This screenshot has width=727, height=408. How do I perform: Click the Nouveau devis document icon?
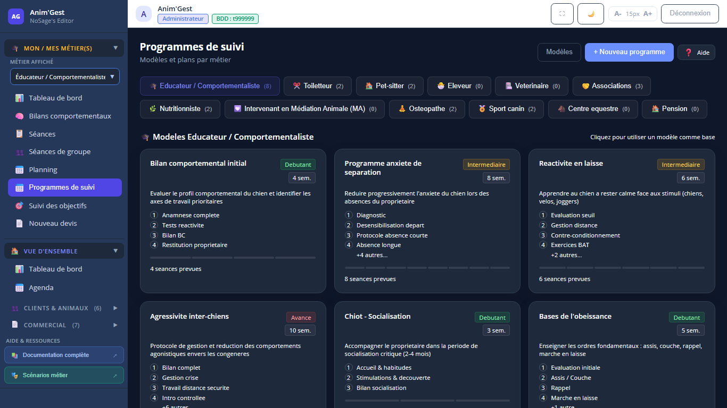tap(19, 223)
